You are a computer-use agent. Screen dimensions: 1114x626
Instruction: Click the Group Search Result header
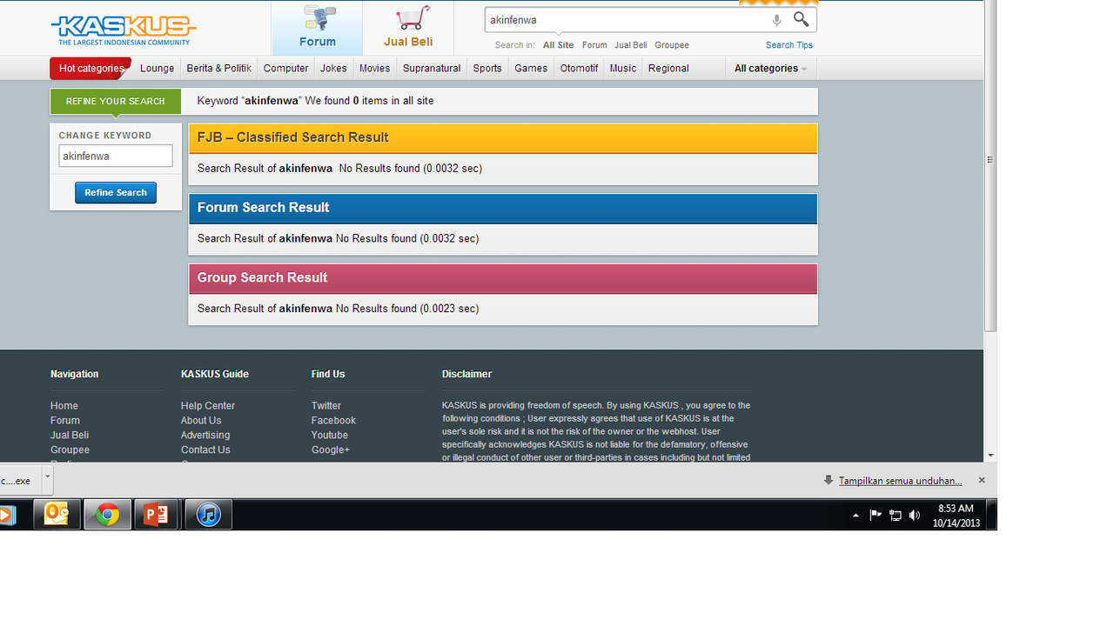click(503, 278)
